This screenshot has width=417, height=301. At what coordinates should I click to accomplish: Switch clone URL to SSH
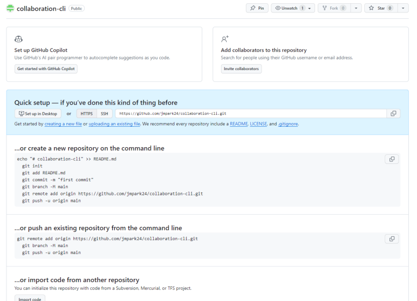point(104,114)
